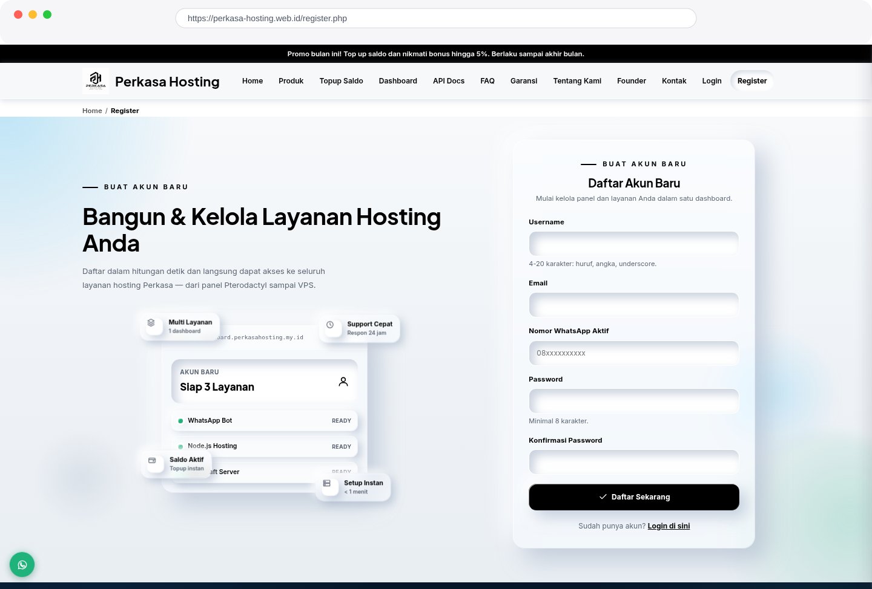Click the username hint '4-20 karakter' text

(592, 264)
